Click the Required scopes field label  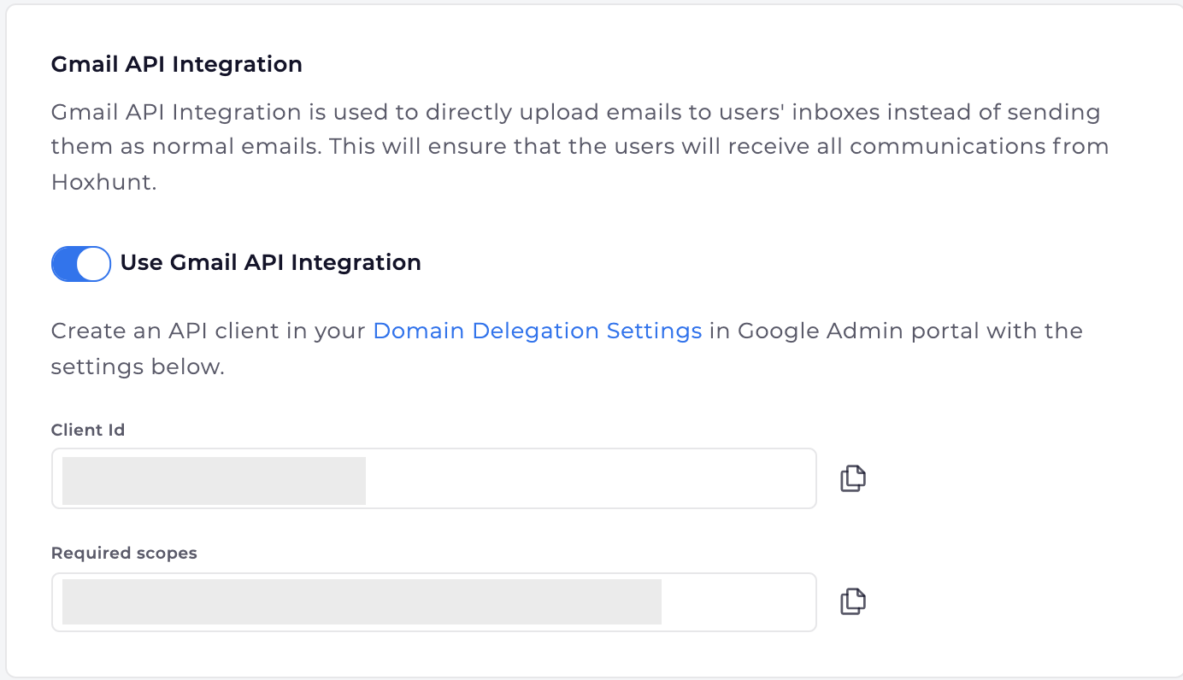tap(124, 553)
